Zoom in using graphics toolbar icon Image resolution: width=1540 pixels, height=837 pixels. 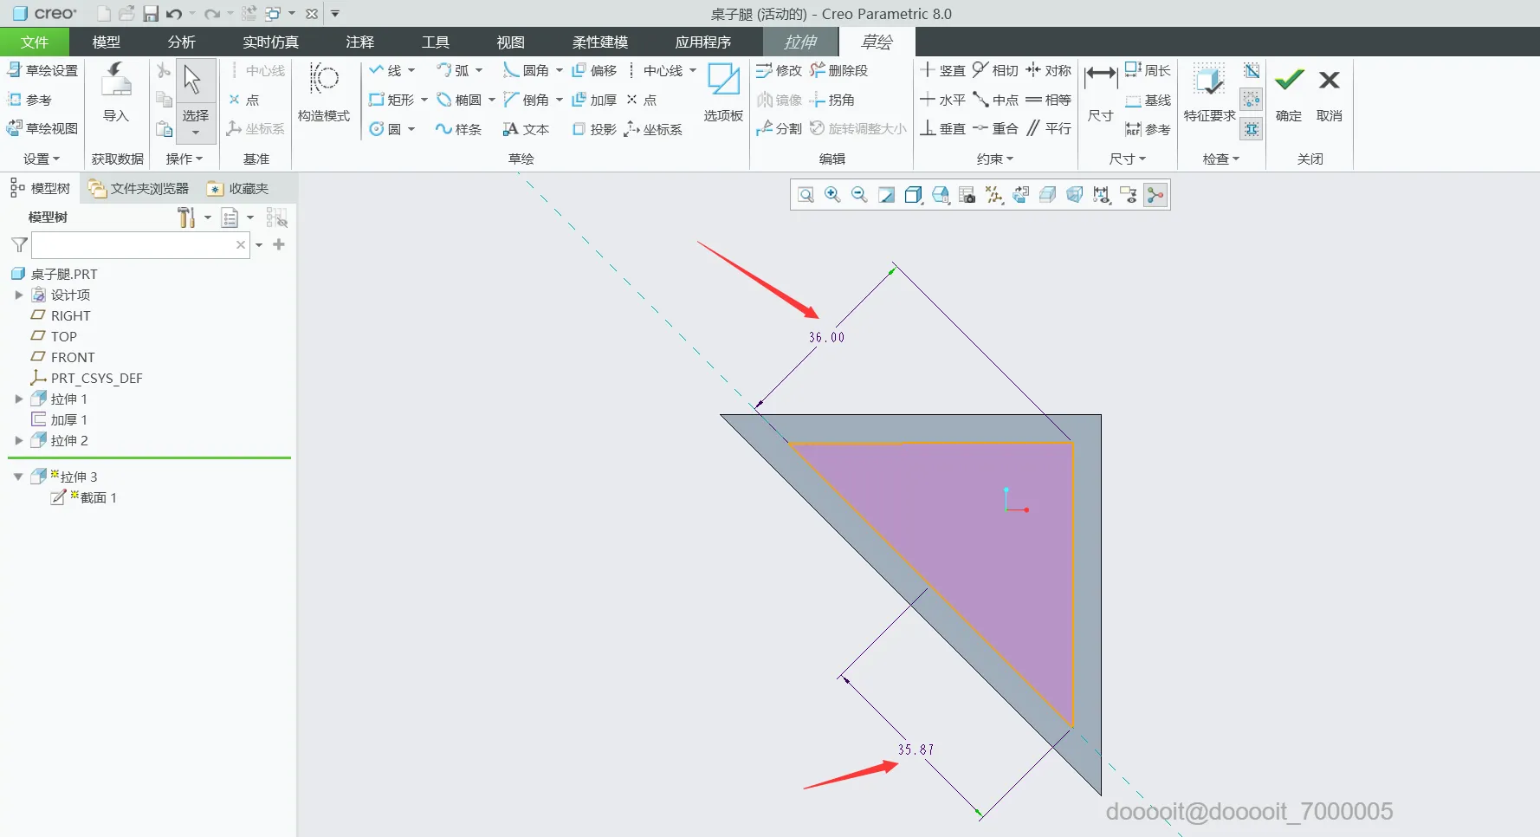(x=832, y=195)
